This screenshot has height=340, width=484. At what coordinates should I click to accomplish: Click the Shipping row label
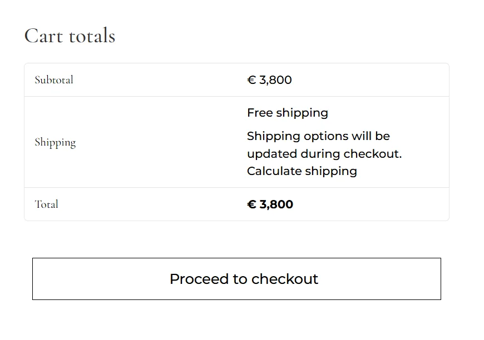click(x=55, y=142)
